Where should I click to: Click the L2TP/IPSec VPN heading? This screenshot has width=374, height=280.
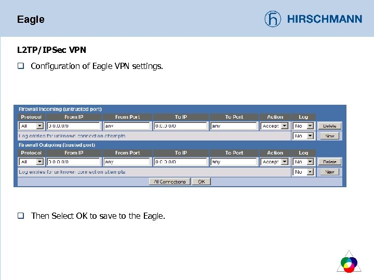point(51,50)
